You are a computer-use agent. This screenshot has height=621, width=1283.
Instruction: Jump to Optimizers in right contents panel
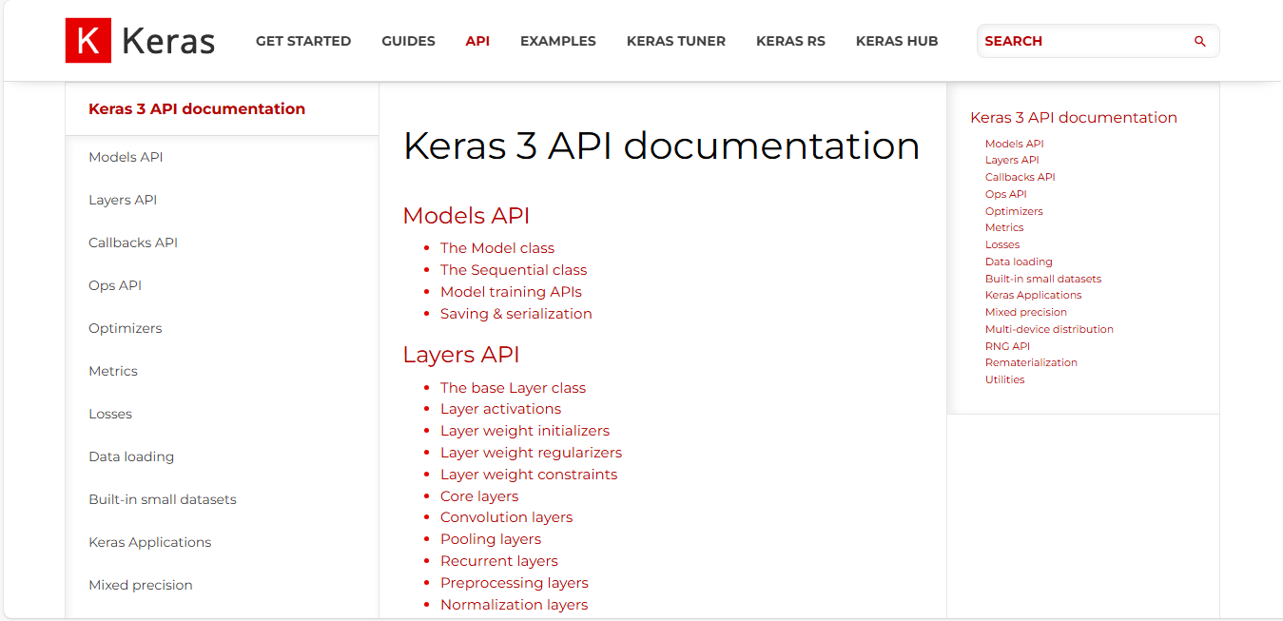pos(1014,211)
